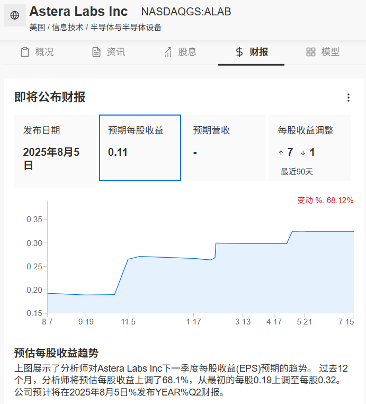Click the 5 21 date on the x-axis
The height and width of the screenshot is (404, 366).
tap(305, 322)
